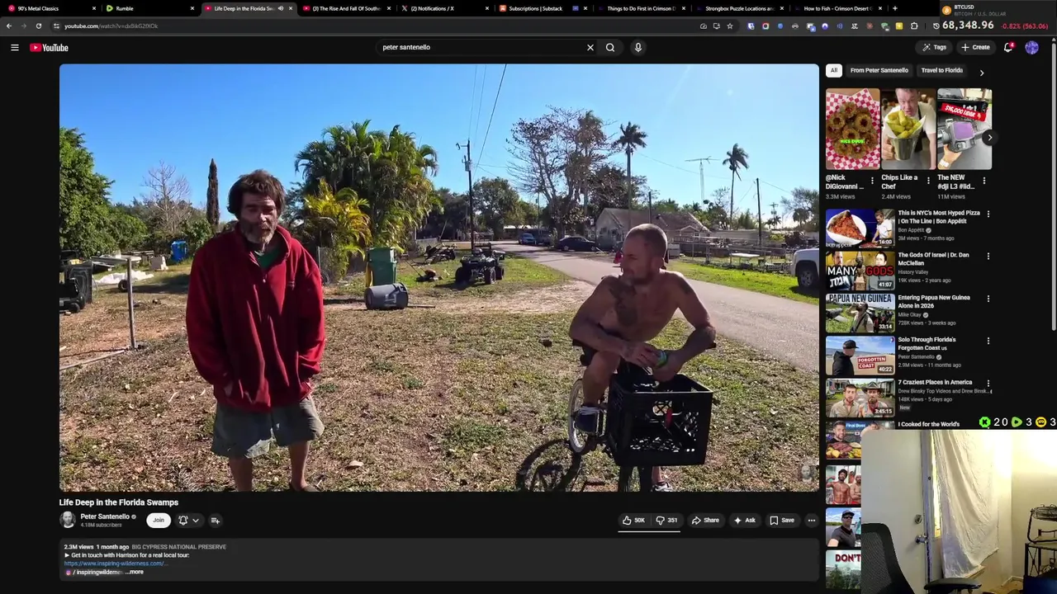Open 7 Craziest Places in America thumbnail
The height and width of the screenshot is (594, 1057).
point(860,398)
